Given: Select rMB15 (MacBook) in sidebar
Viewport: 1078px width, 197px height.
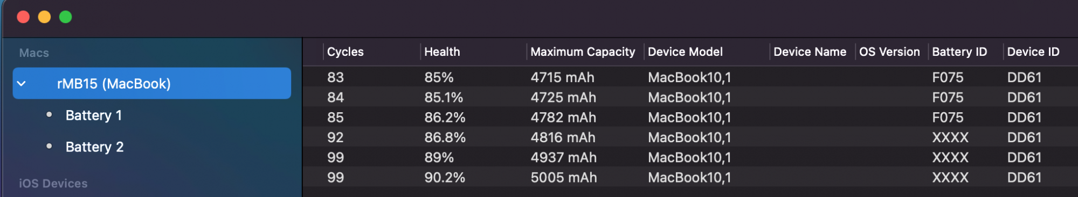Looking at the screenshot, I should [x=152, y=83].
